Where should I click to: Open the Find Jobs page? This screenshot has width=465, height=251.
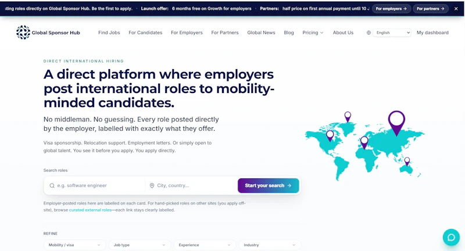109,33
